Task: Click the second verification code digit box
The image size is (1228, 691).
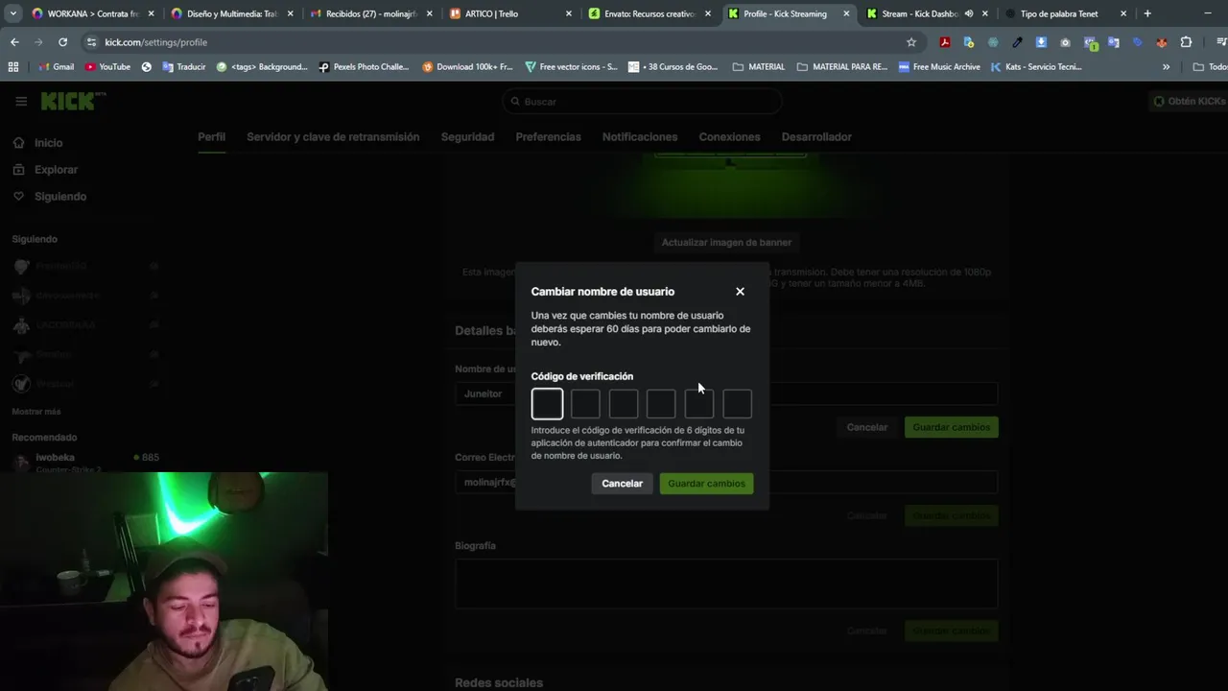Action: pos(585,404)
